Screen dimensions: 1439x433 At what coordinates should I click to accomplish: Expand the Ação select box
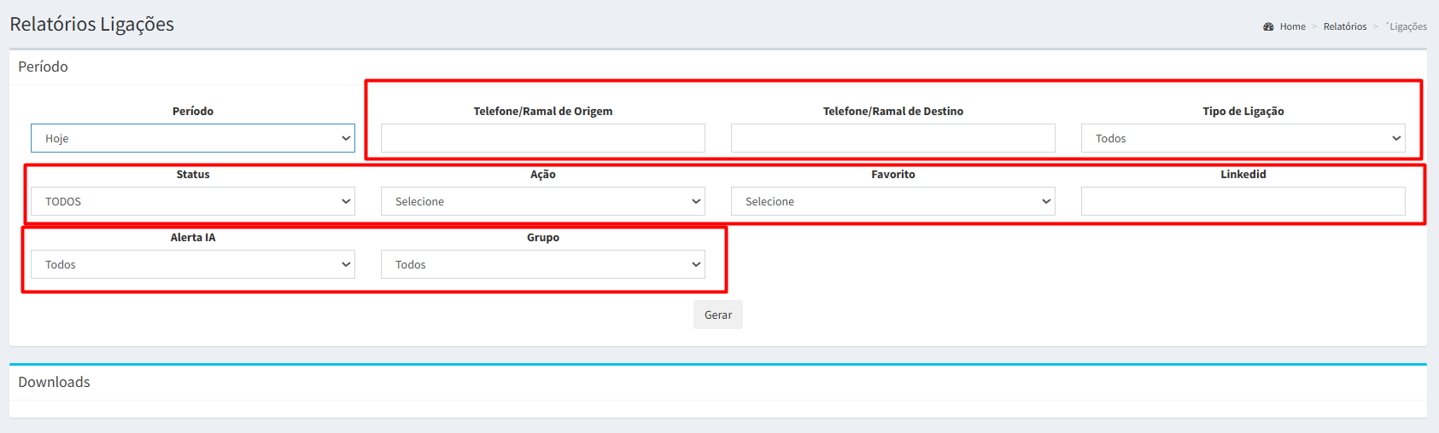542,201
